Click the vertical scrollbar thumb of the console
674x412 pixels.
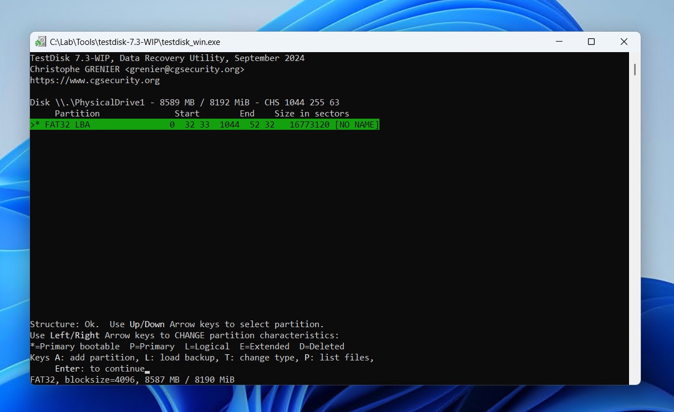coord(635,69)
